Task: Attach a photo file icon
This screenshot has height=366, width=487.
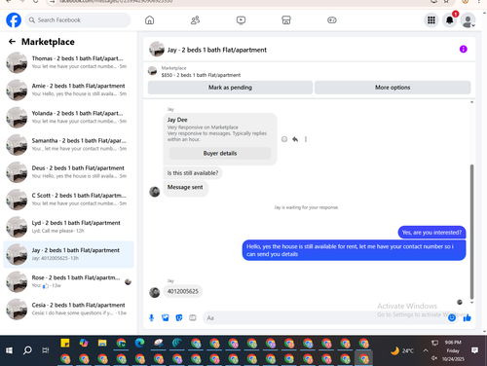Action: 166,317
